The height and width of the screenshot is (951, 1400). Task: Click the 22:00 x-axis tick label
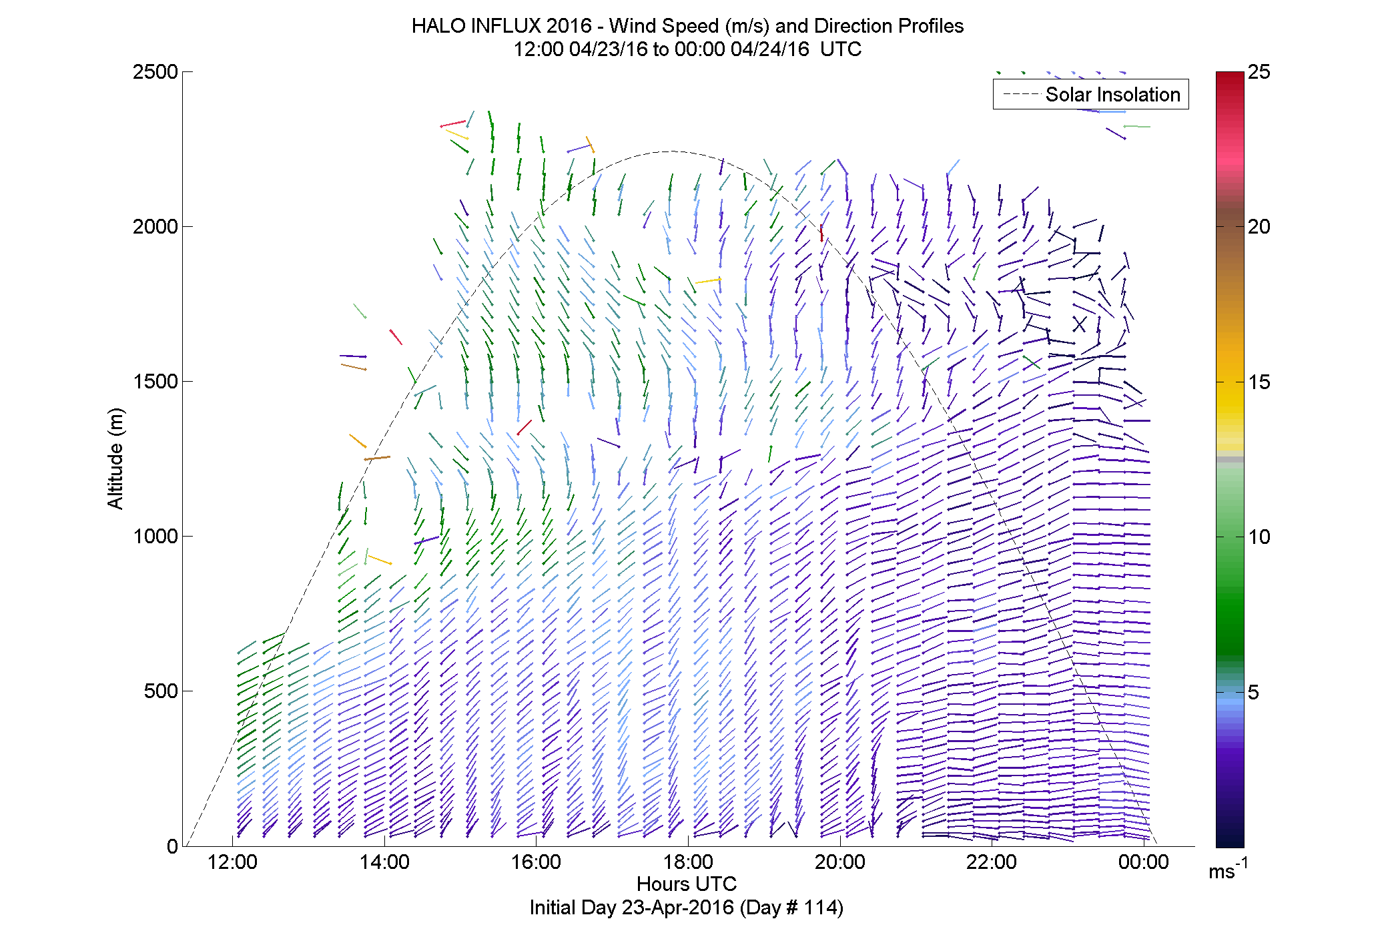(x=992, y=862)
